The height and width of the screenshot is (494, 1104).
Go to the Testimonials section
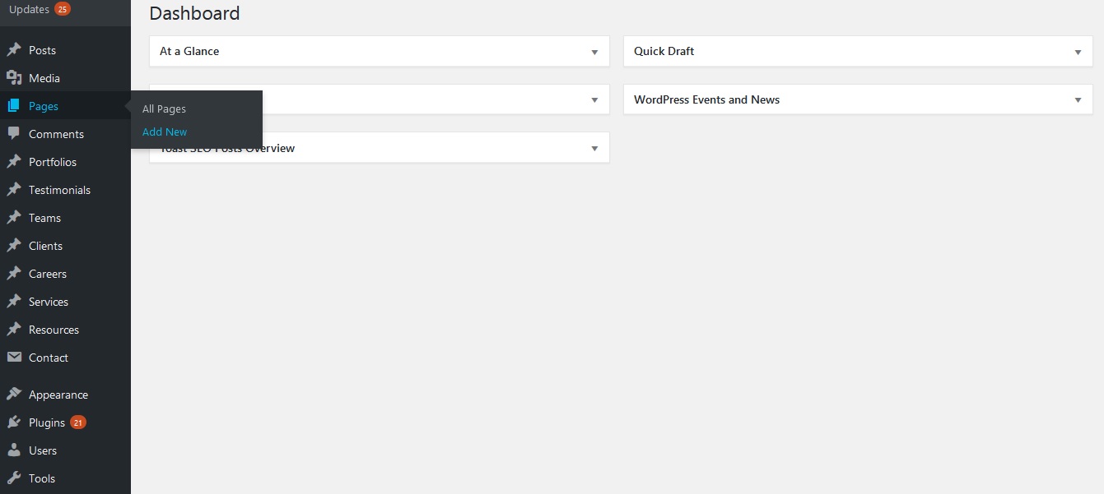pos(59,190)
